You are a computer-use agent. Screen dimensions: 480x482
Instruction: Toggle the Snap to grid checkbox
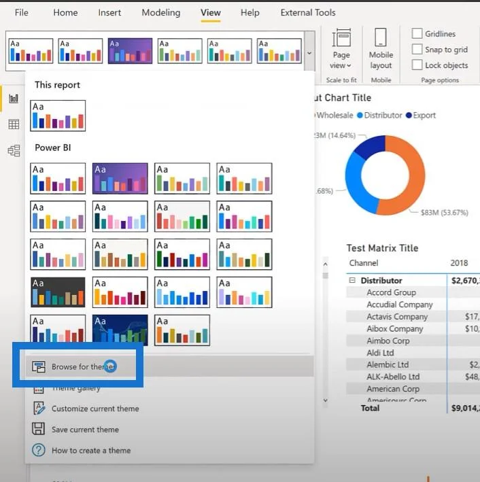point(417,49)
